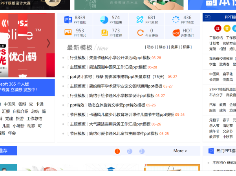Click the next arrow on banner carousel
Image resolution: width=236 pixels, height=176 pixels.
(x=48, y=43)
